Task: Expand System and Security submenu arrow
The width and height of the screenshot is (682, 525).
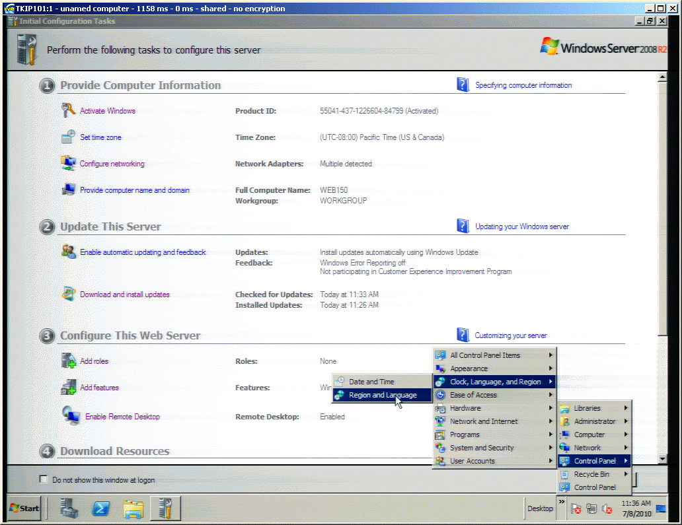Action: 550,447
